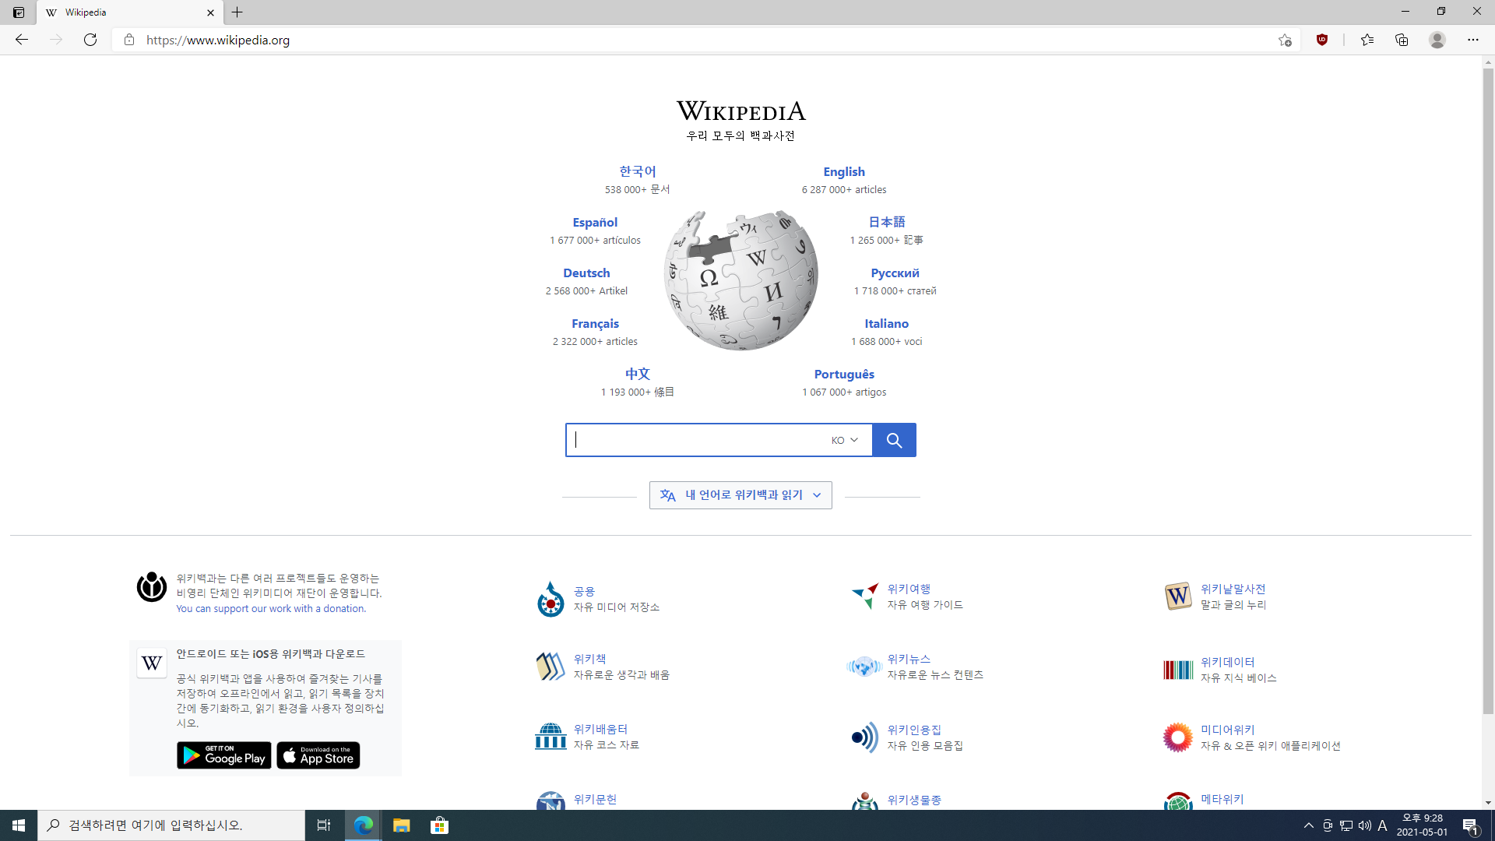The height and width of the screenshot is (841, 1495).
Task: Open a new tab with plus icon
Action: point(237,12)
